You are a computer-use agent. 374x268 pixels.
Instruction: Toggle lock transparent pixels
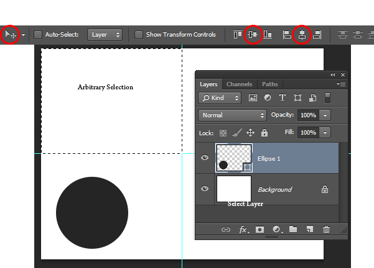click(x=223, y=133)
